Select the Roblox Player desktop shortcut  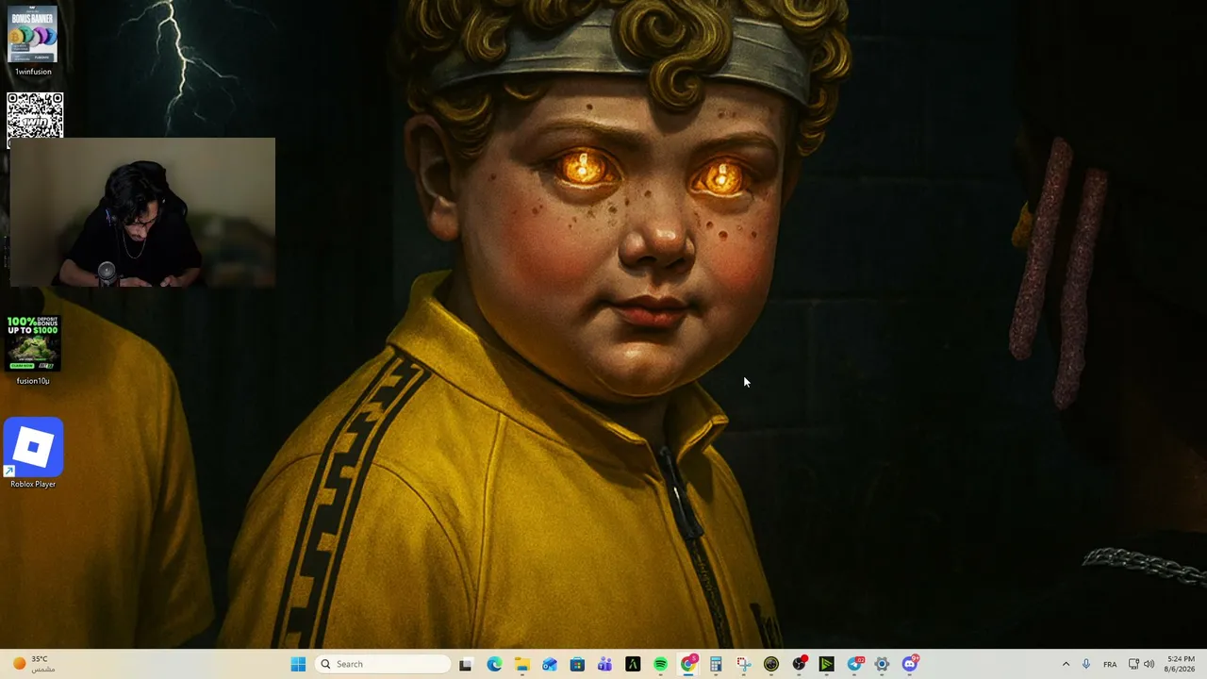[33, 454]
